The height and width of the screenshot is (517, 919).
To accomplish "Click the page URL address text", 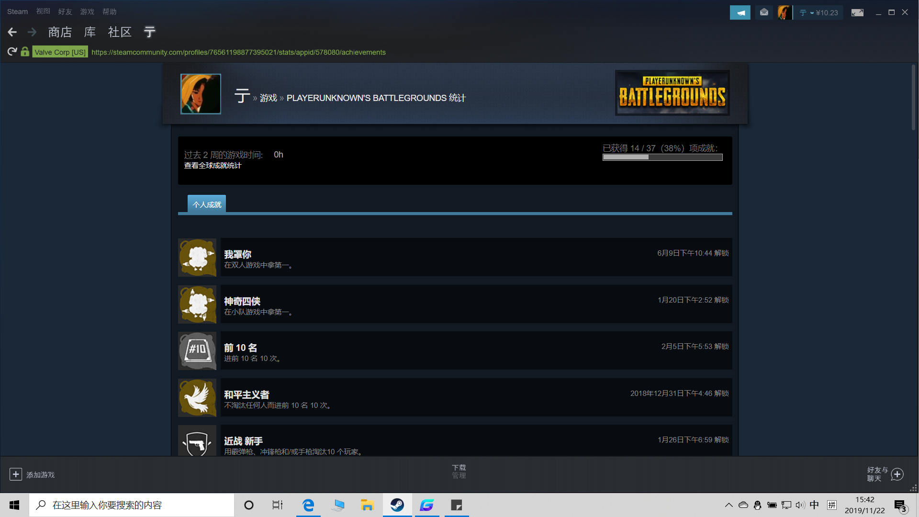I will [238, 52].
